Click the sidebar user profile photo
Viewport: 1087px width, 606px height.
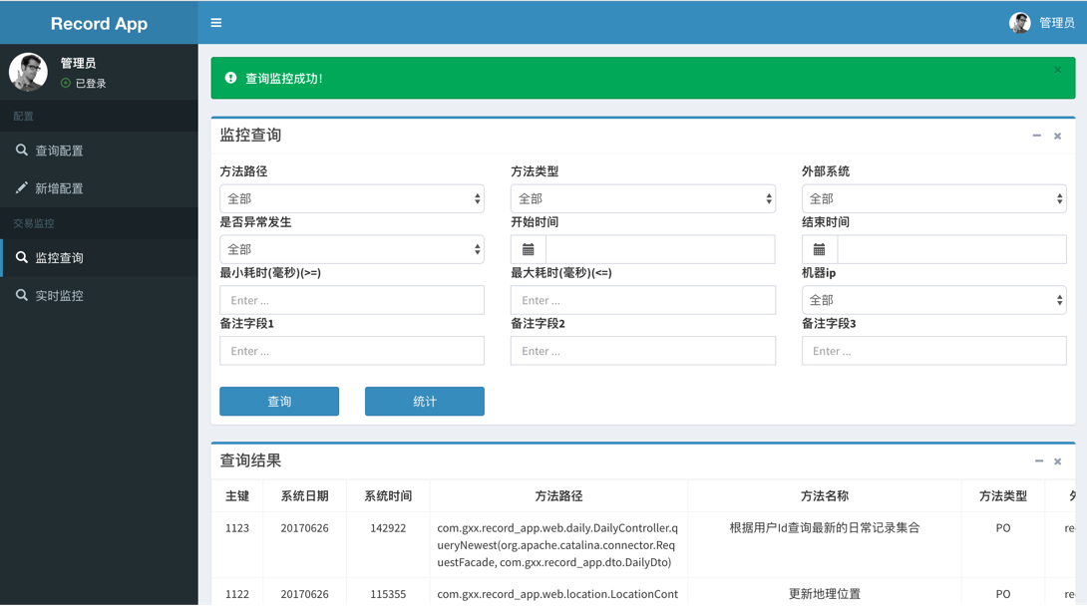point(29,72)
